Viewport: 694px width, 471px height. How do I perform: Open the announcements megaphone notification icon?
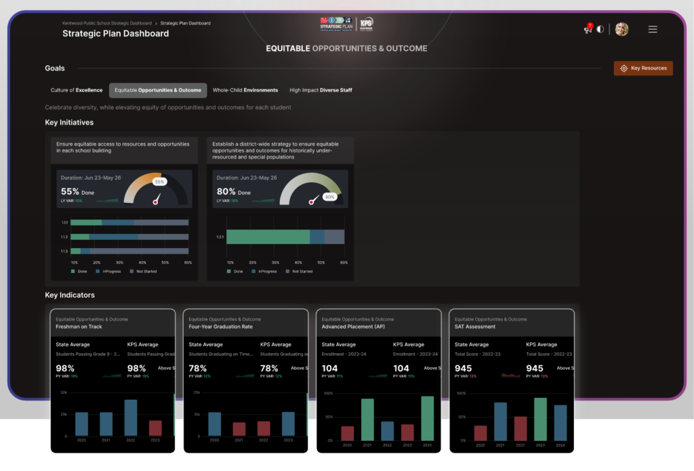pos(588,29)
